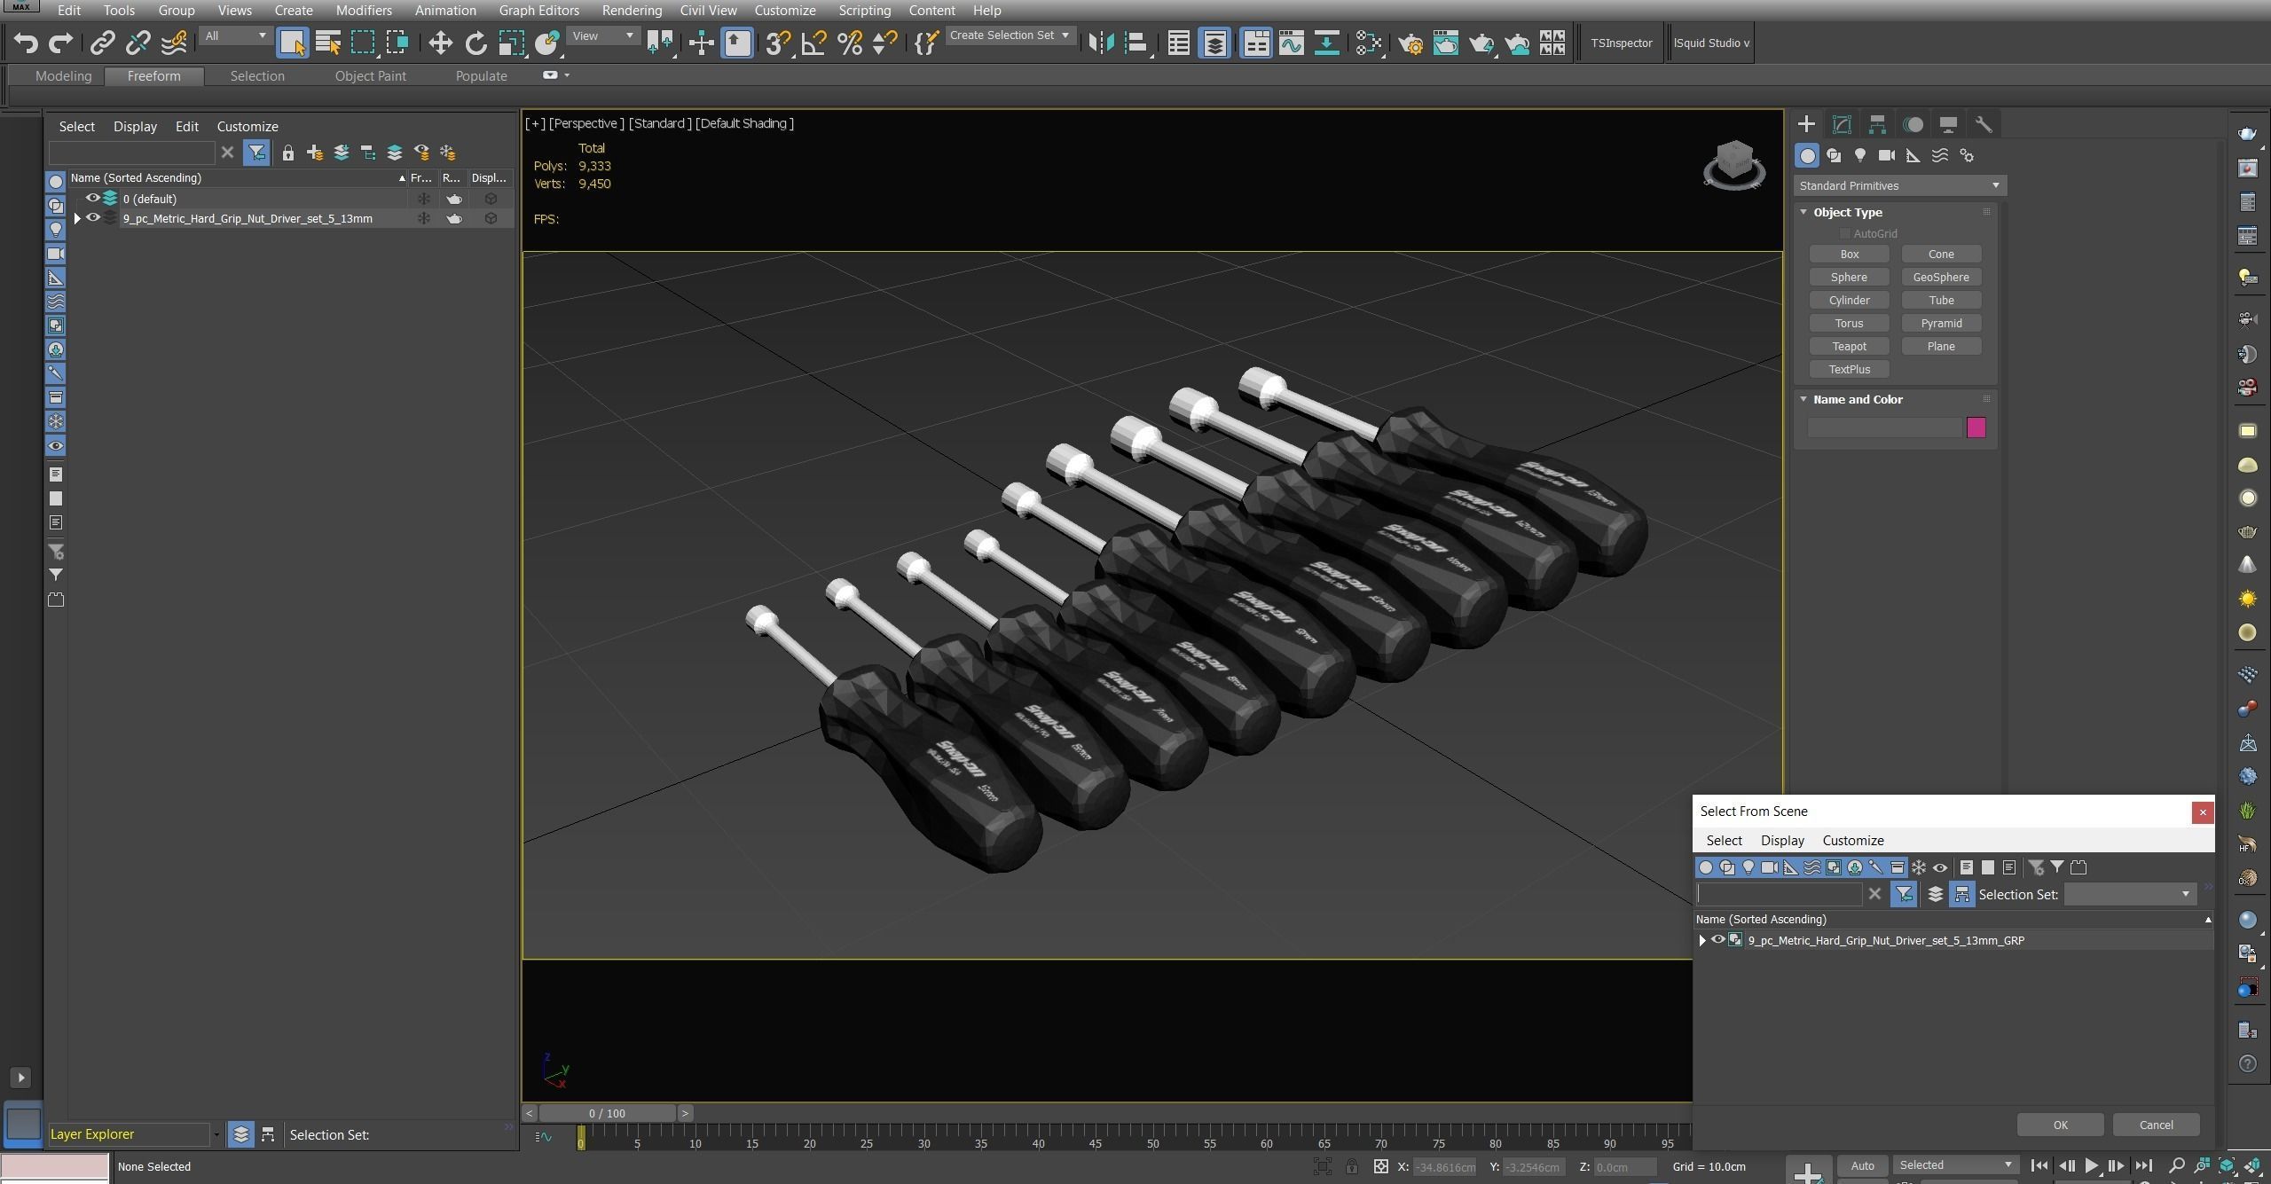Open the Standard Primitives dropdown
The image size is (2271, 1184).
tap(1898, 185)
